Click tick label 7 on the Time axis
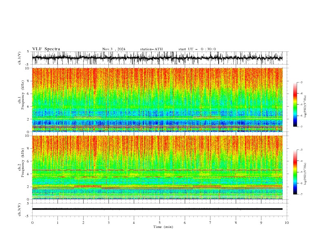Image resolution: width=323 pixels, height=250 pixels. coord(210,223)
